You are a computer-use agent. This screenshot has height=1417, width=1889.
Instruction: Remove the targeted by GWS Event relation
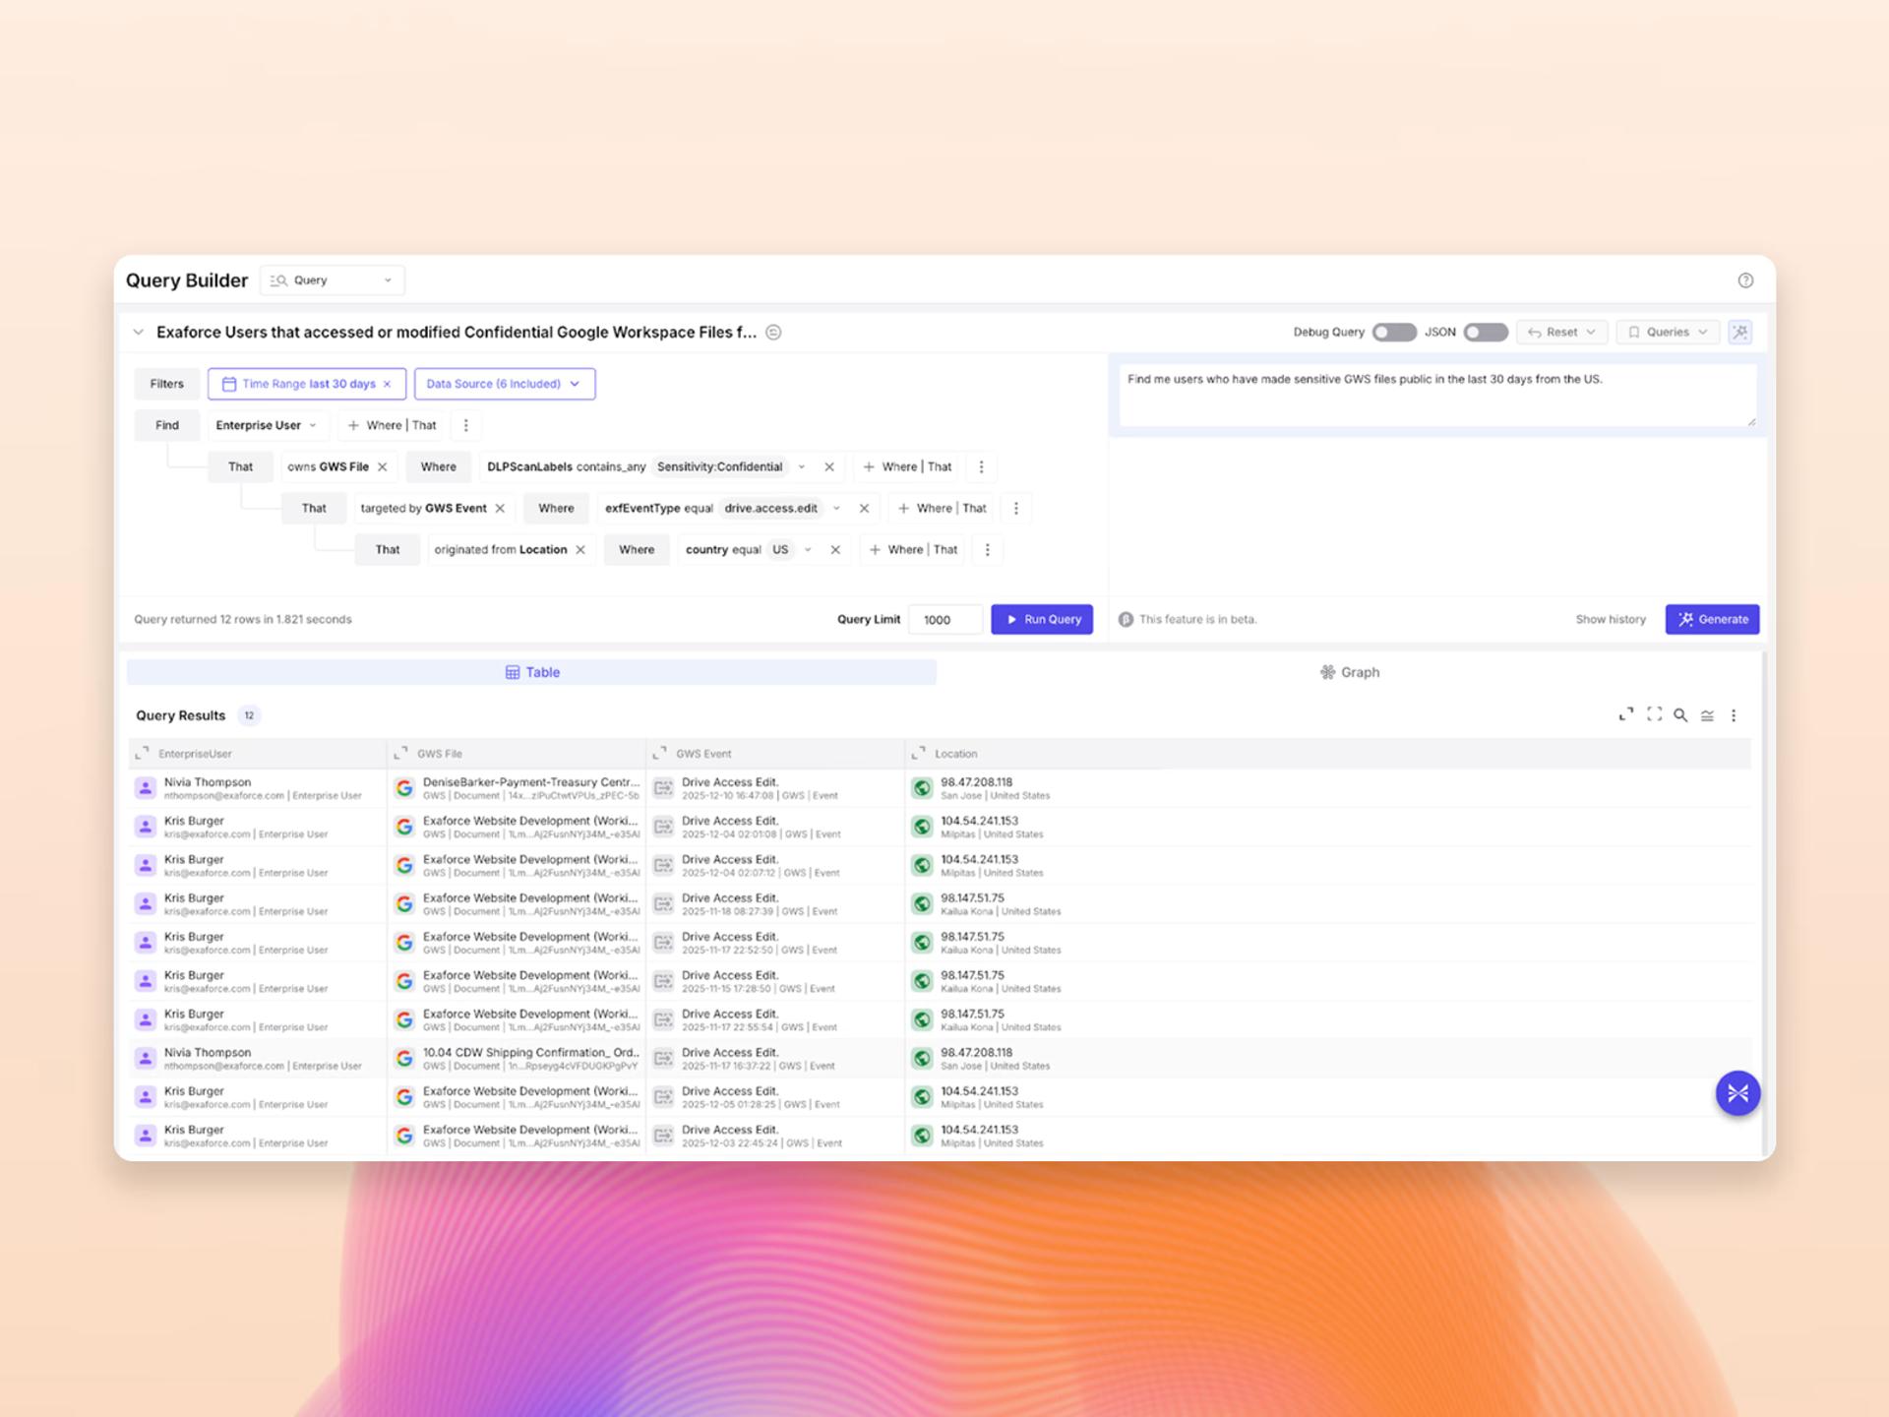(500, 509)
